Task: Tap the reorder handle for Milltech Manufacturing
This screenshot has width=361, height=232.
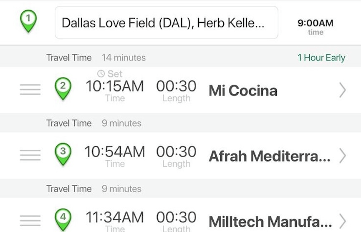Action: click(x=30, y=221)
